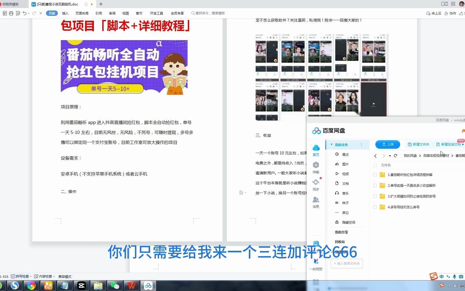
Task: Check the 3.扩大规模如何防止被检测防封号 checkbox
Action: click(x=375, y=196)
